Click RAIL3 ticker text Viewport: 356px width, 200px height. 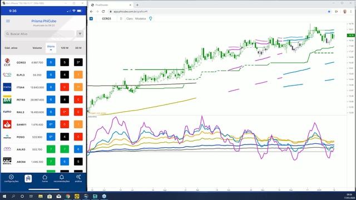(21, 112)
